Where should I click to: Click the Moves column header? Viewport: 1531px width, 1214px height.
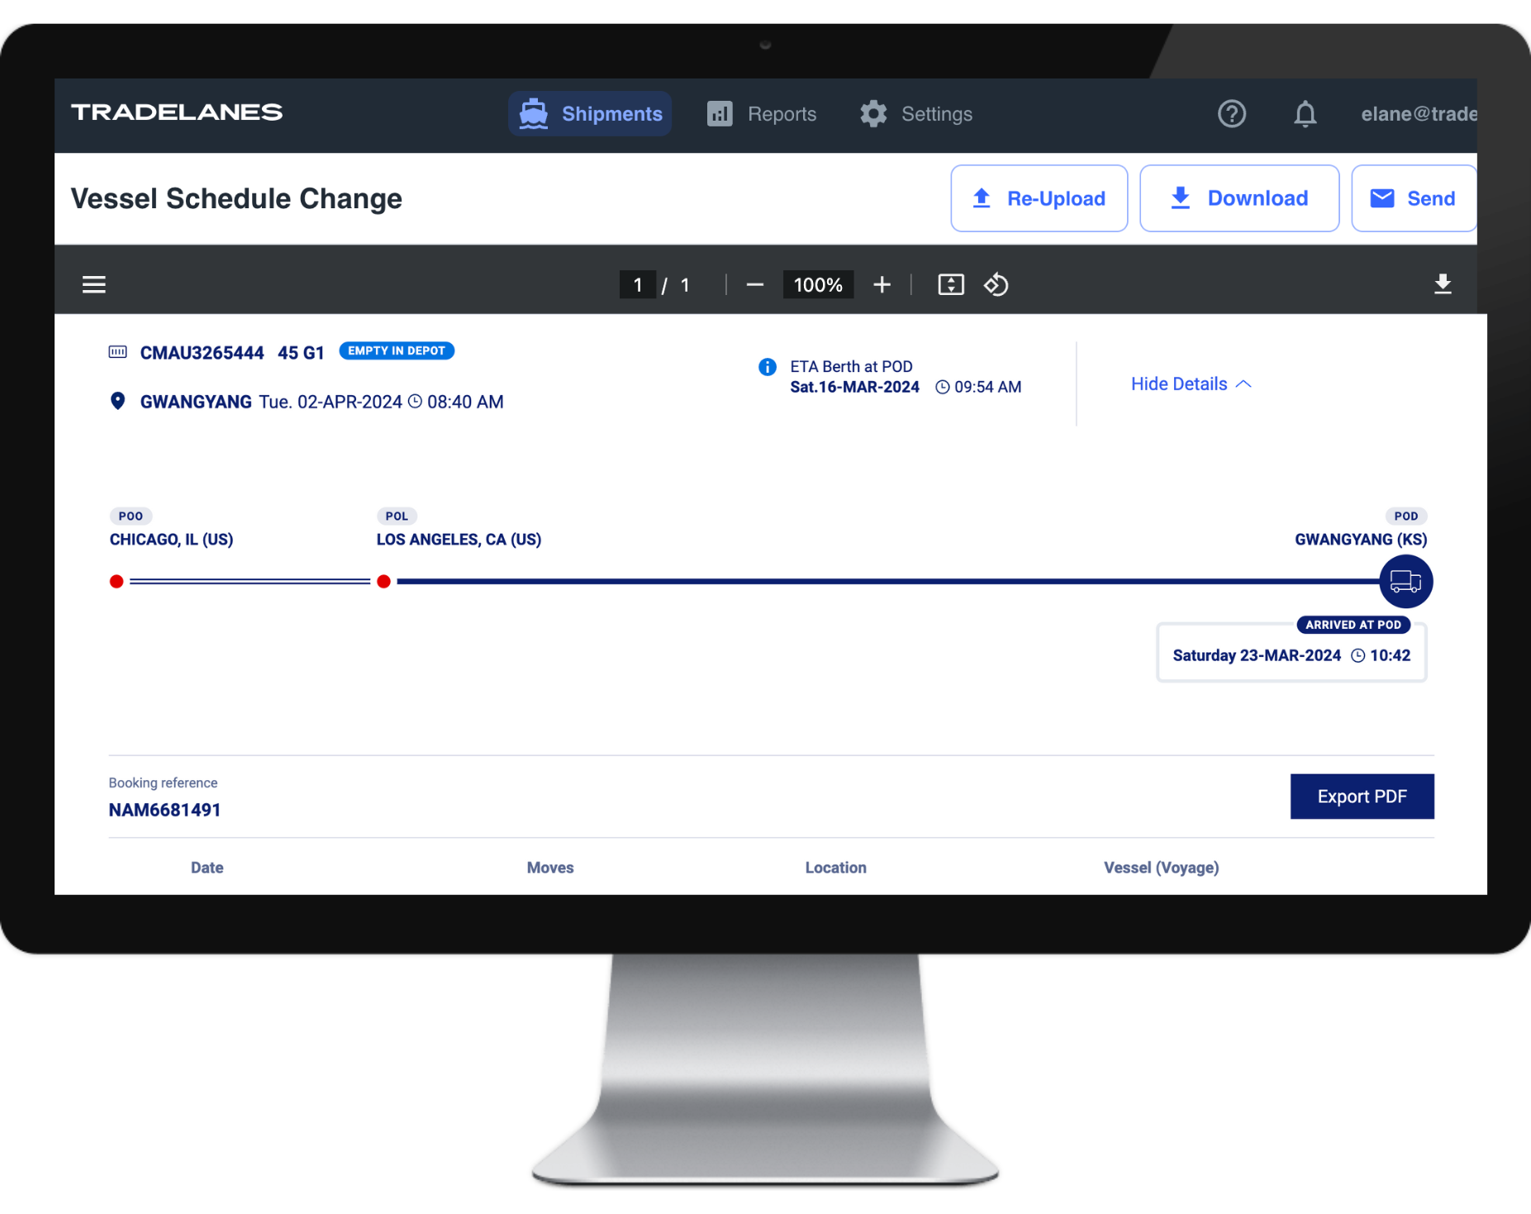pyautogui.click(x=550, y=868)
